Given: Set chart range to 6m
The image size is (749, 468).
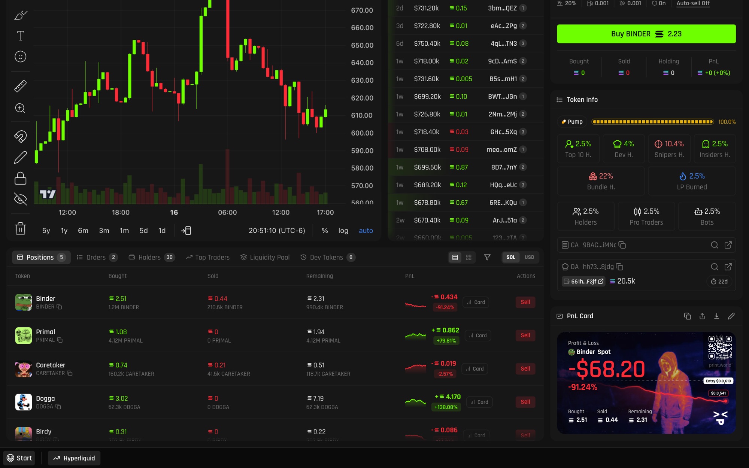Looking at the screenshot, I should pyautogui.click(x=83, y=231).
